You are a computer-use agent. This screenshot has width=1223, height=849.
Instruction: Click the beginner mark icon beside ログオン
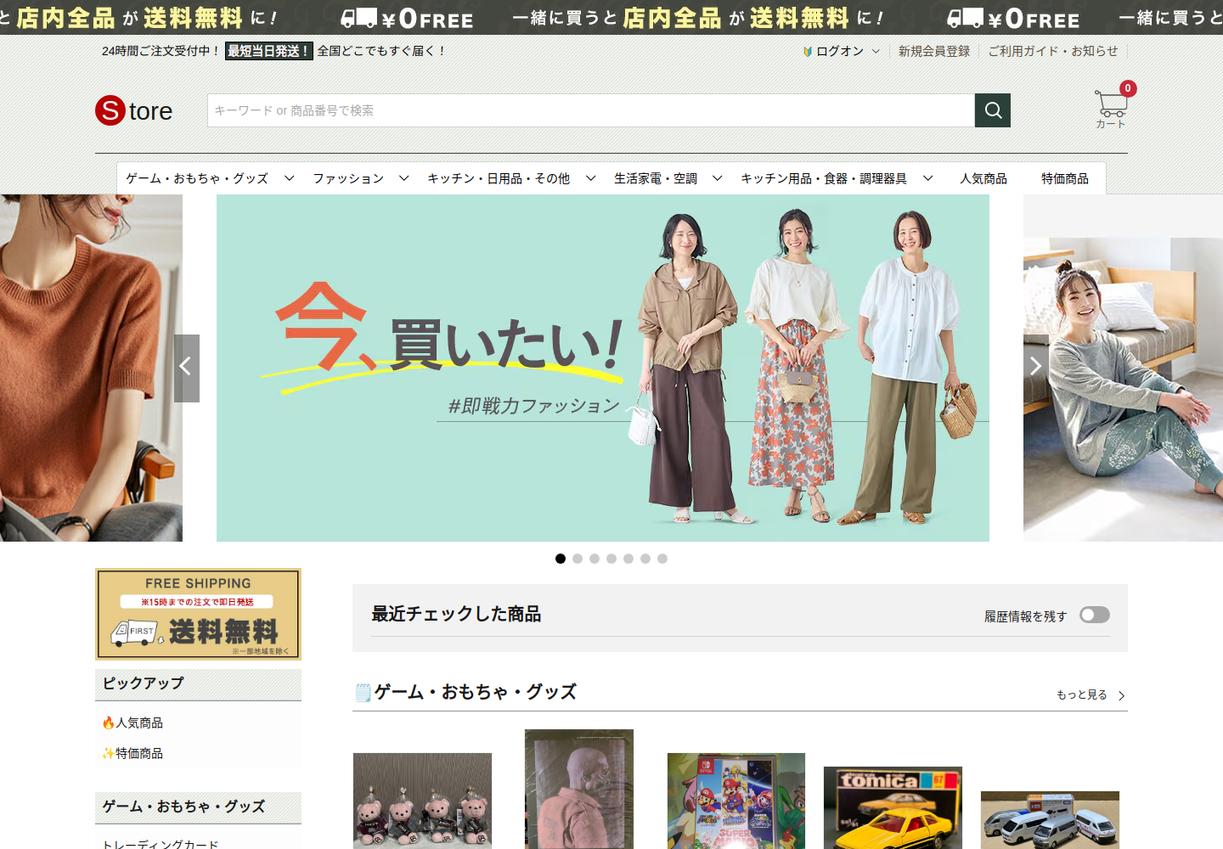click(808, 52)
